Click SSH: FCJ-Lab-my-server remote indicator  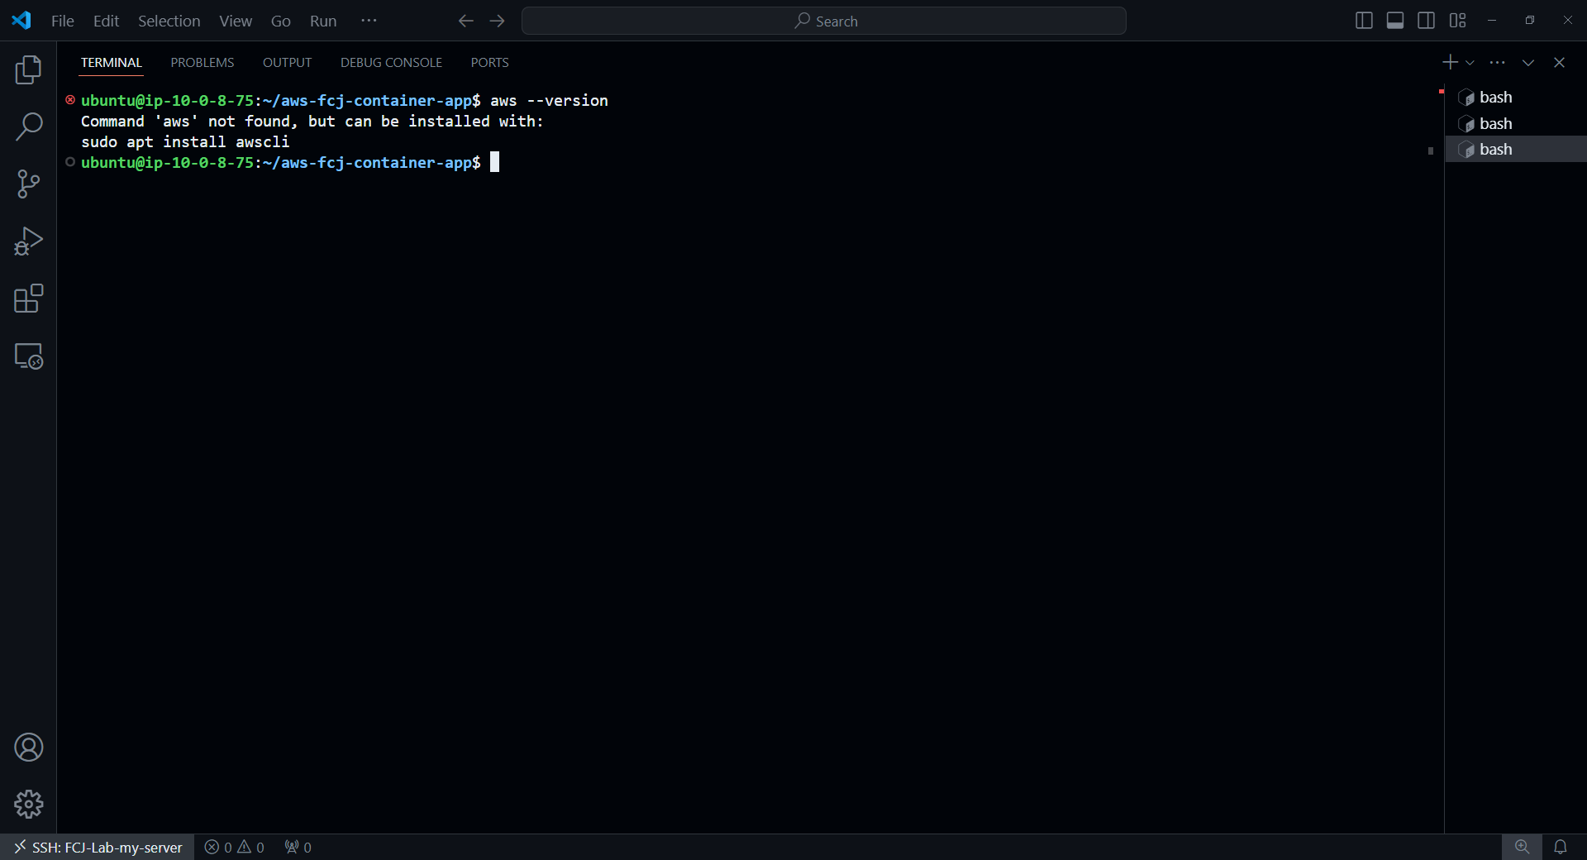(98, 848)
